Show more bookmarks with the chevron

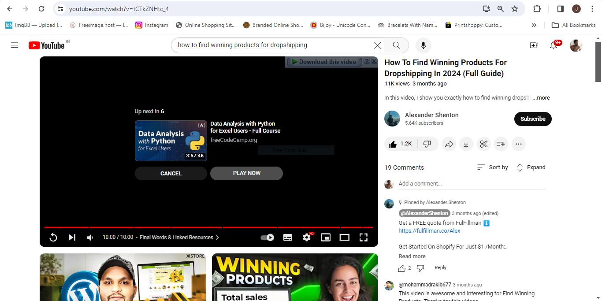click(534, 25)
